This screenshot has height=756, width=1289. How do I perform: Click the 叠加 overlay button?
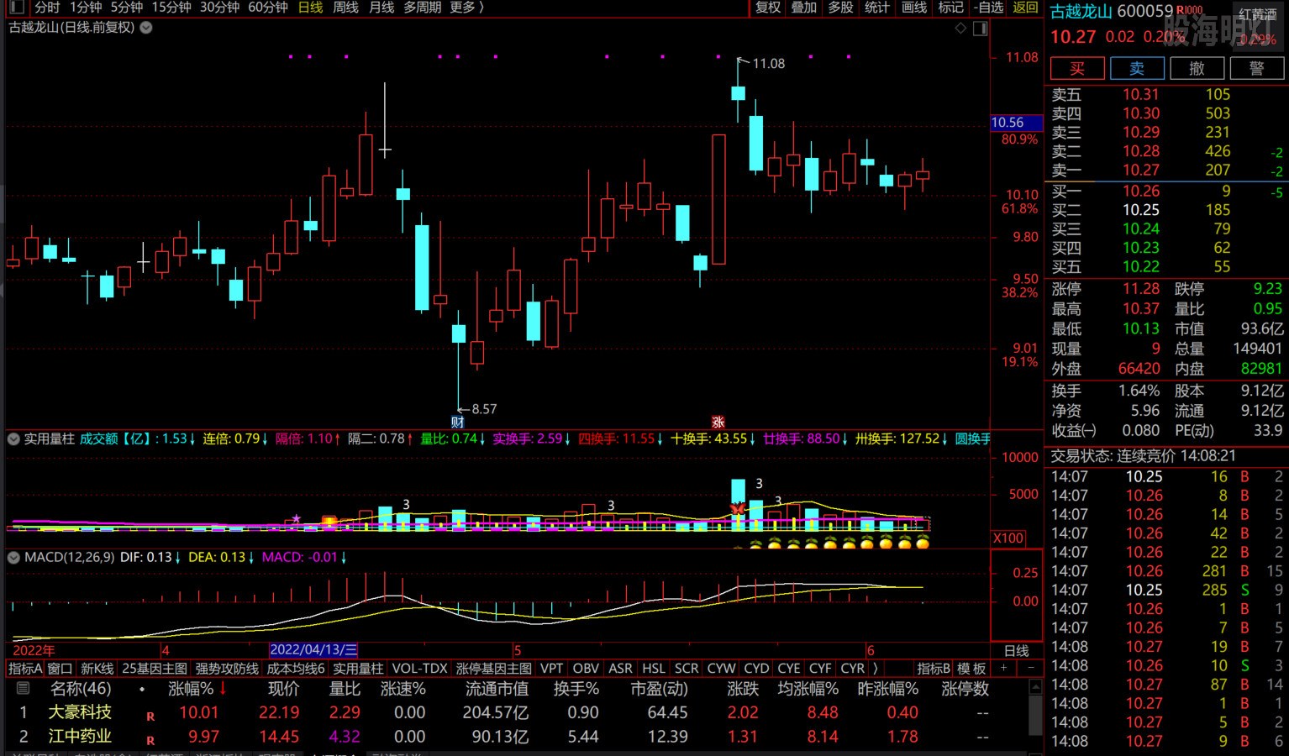(x=804, y=8)
